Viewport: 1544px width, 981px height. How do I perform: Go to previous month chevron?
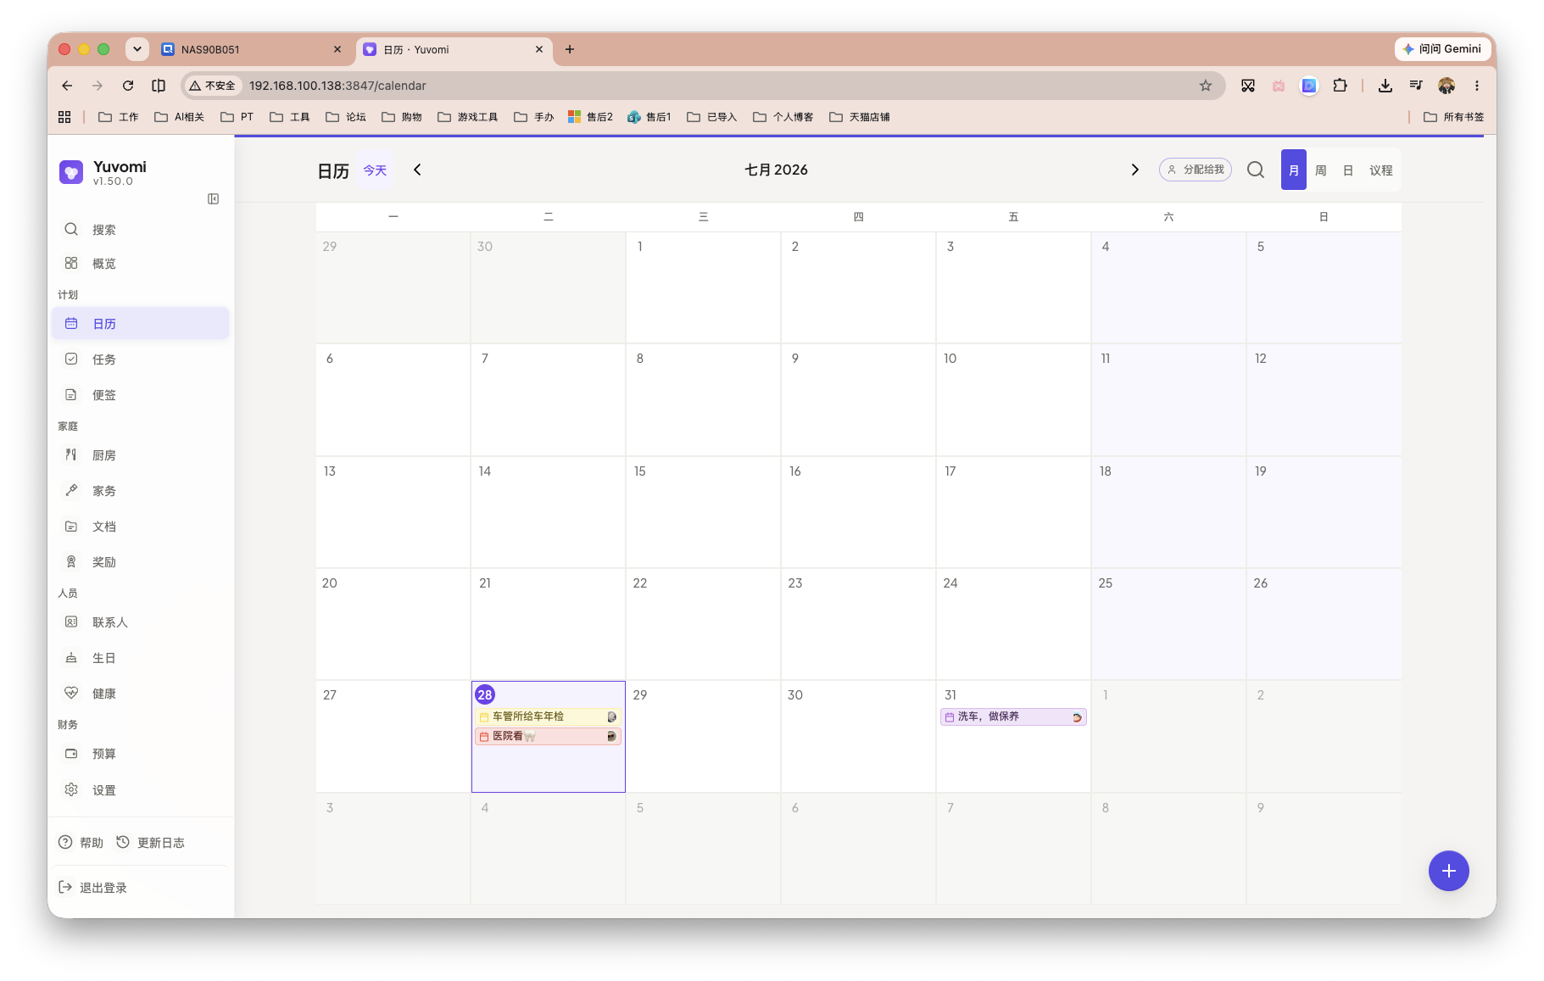417,170
